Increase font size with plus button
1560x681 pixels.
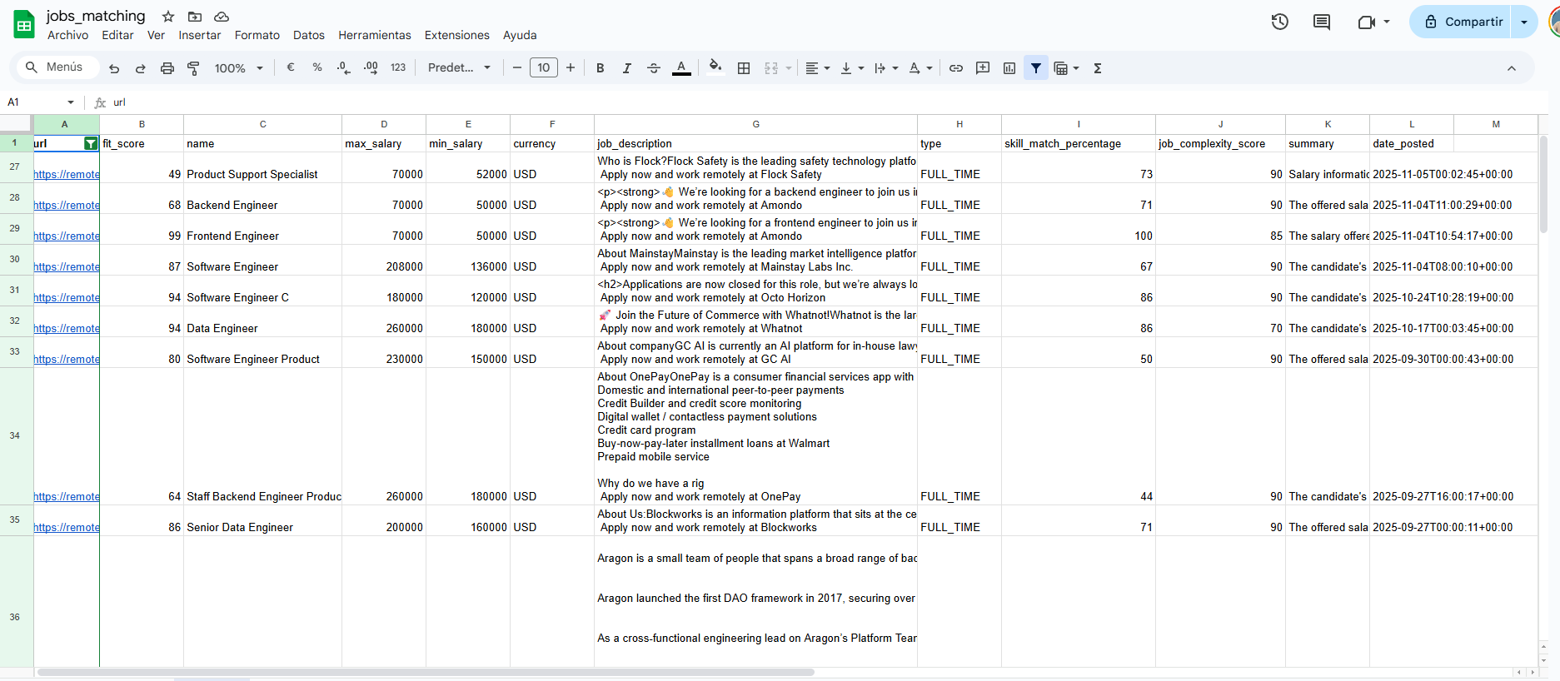click(571, 68)
